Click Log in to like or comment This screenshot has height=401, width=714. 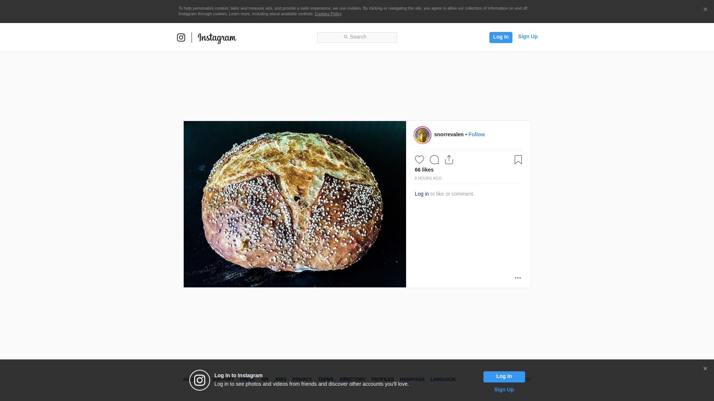pos(422,194)
